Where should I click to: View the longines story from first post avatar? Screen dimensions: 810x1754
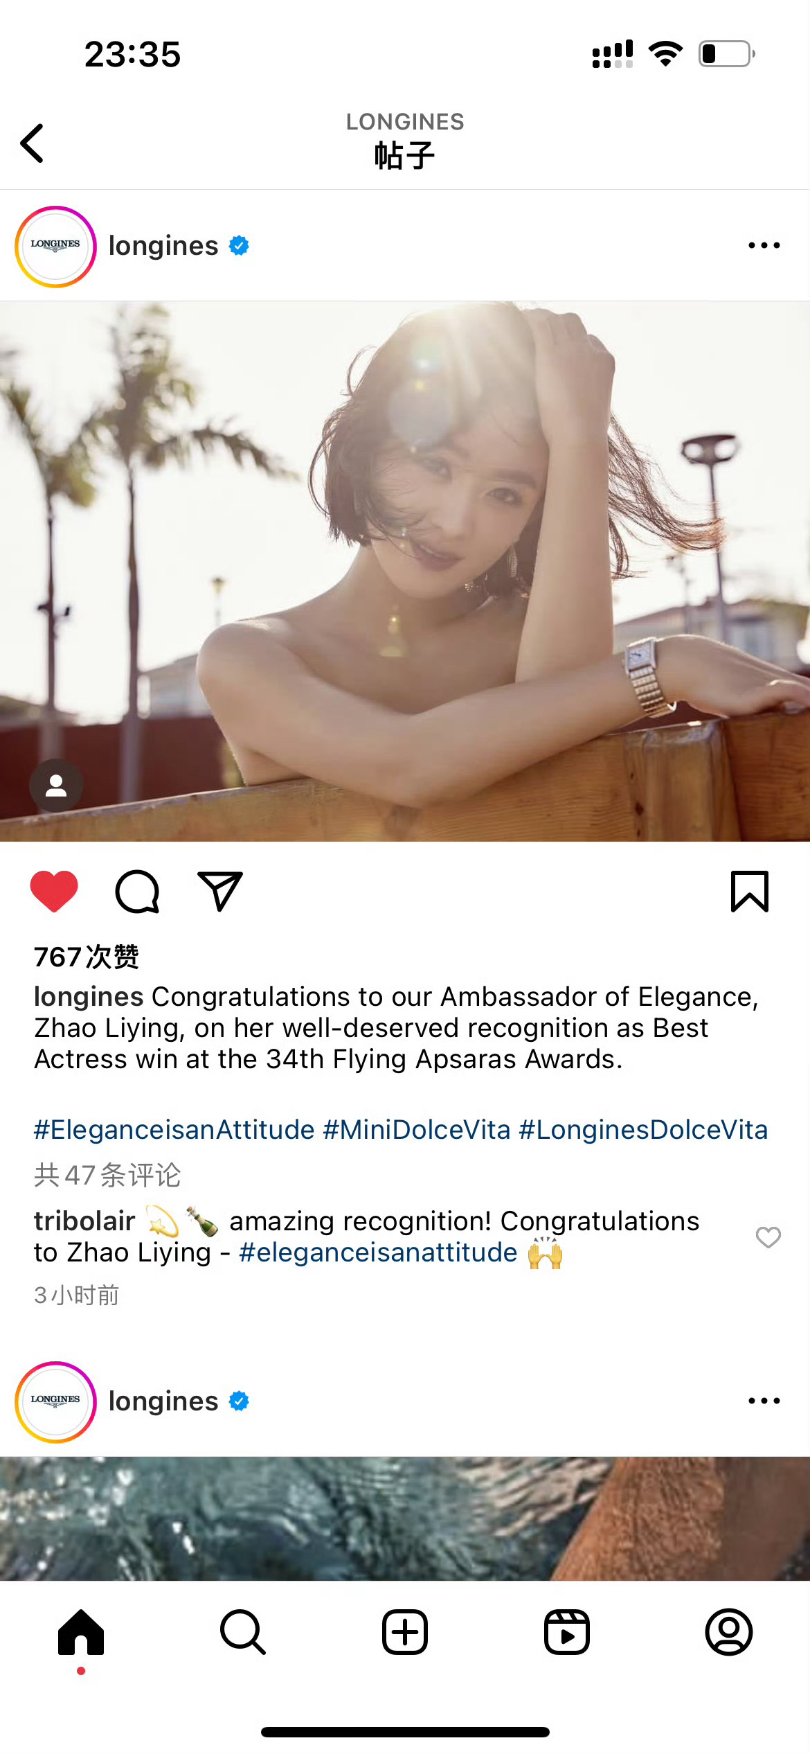point(55,247)
